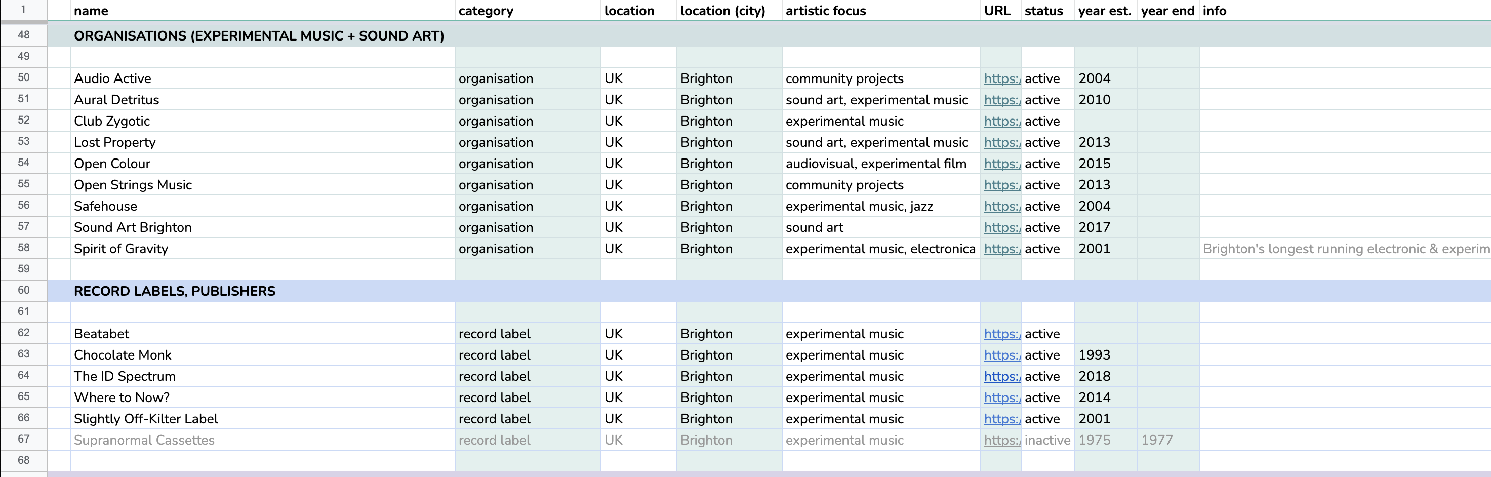Image resolution: width=1491 pixels, height=477 pixels.
Task: Select row header 67
Action: tap(23, 440)
